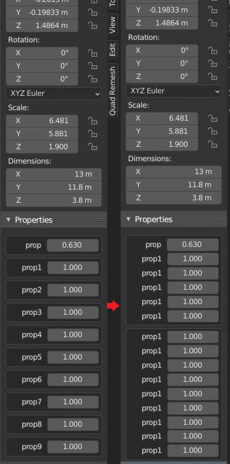Click Rotation Z field in left panel

(x=42, y=79)
